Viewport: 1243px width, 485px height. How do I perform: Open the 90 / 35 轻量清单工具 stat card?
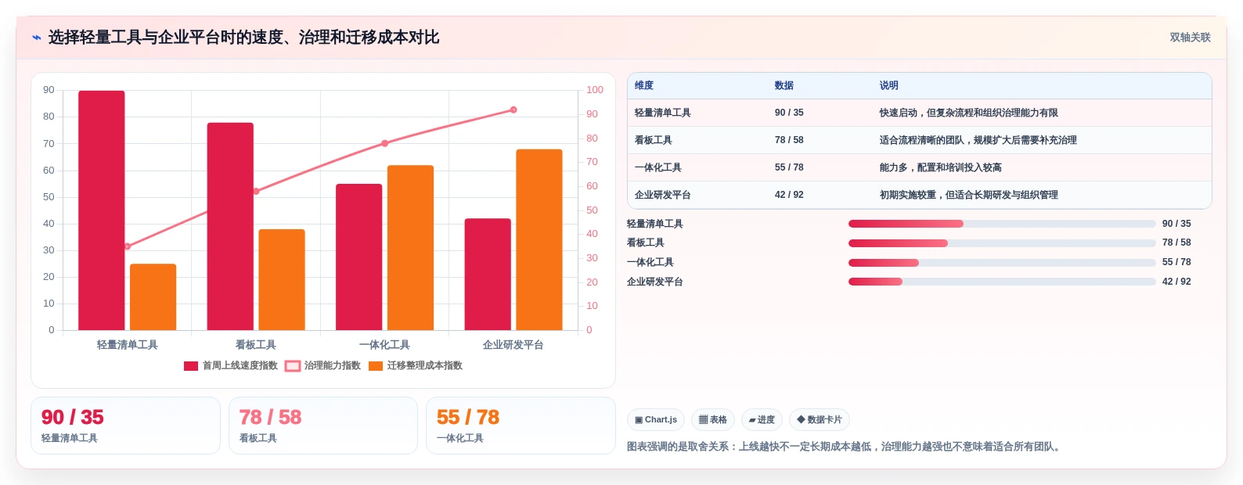125,426
